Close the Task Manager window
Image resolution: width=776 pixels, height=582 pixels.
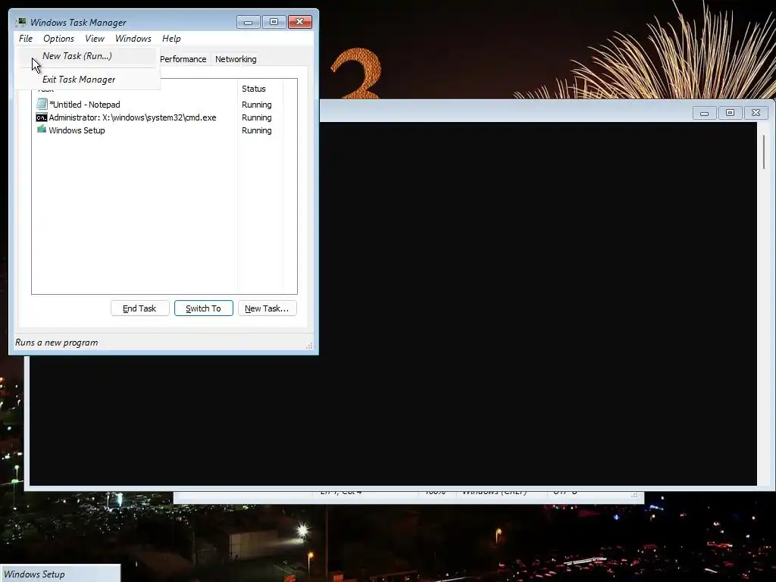(300, 22)
